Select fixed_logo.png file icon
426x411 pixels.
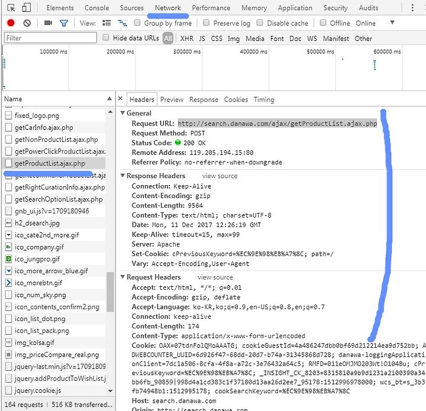tap(8, 116)
